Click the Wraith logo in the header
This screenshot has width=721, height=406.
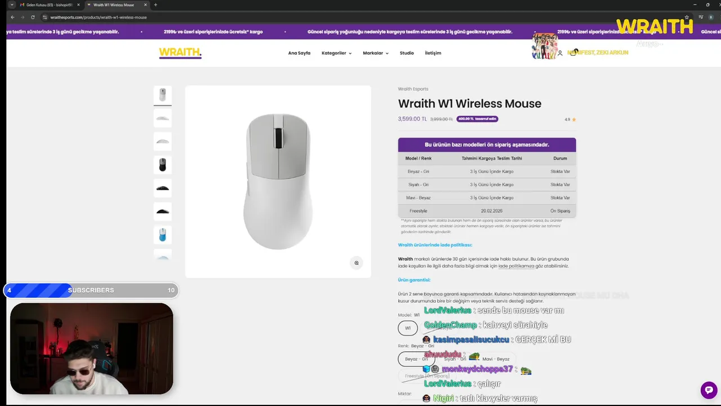180,53
